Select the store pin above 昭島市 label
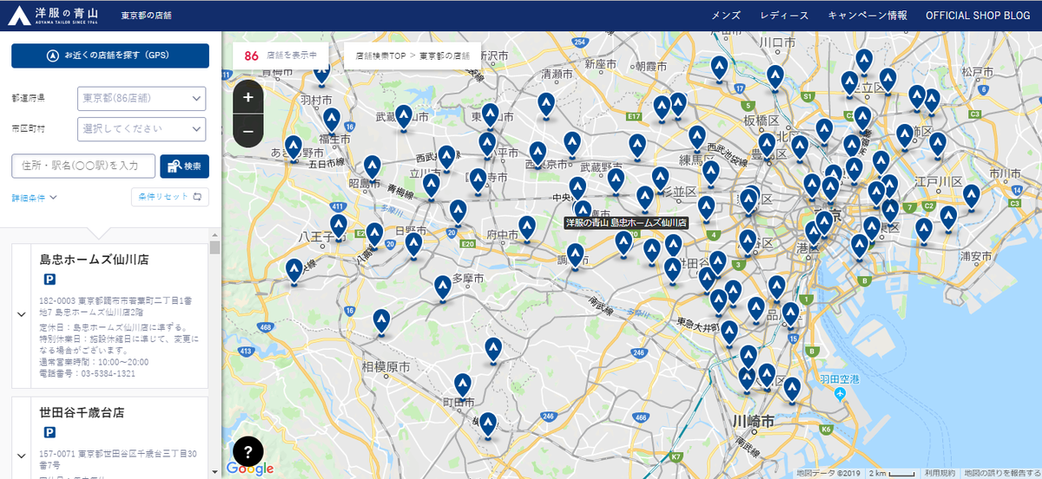The height and width of the screenshot is (479, 1042). [x=373, y=168]
